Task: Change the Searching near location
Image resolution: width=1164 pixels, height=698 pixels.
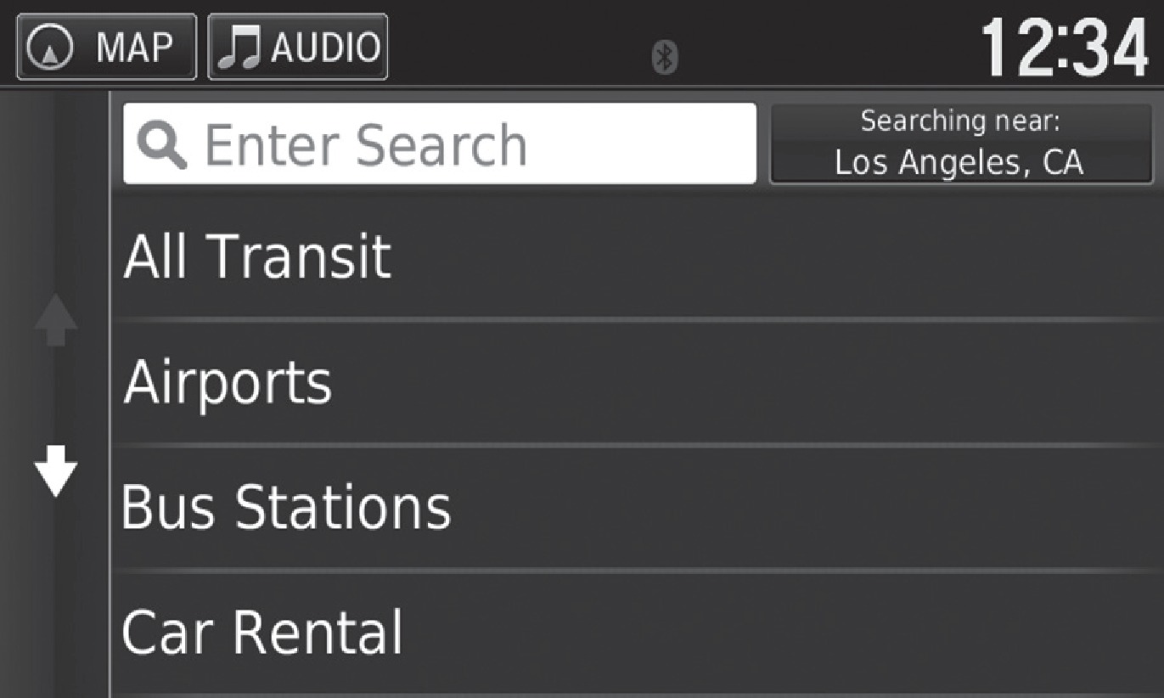Action: 960,144
